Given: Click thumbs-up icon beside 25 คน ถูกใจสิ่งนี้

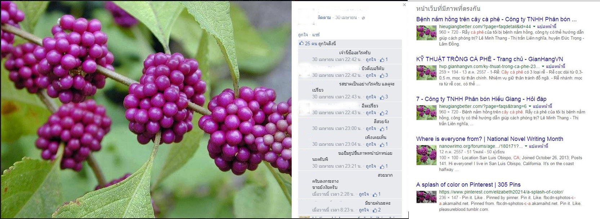Looking at the screenshot, I should 301,43.
